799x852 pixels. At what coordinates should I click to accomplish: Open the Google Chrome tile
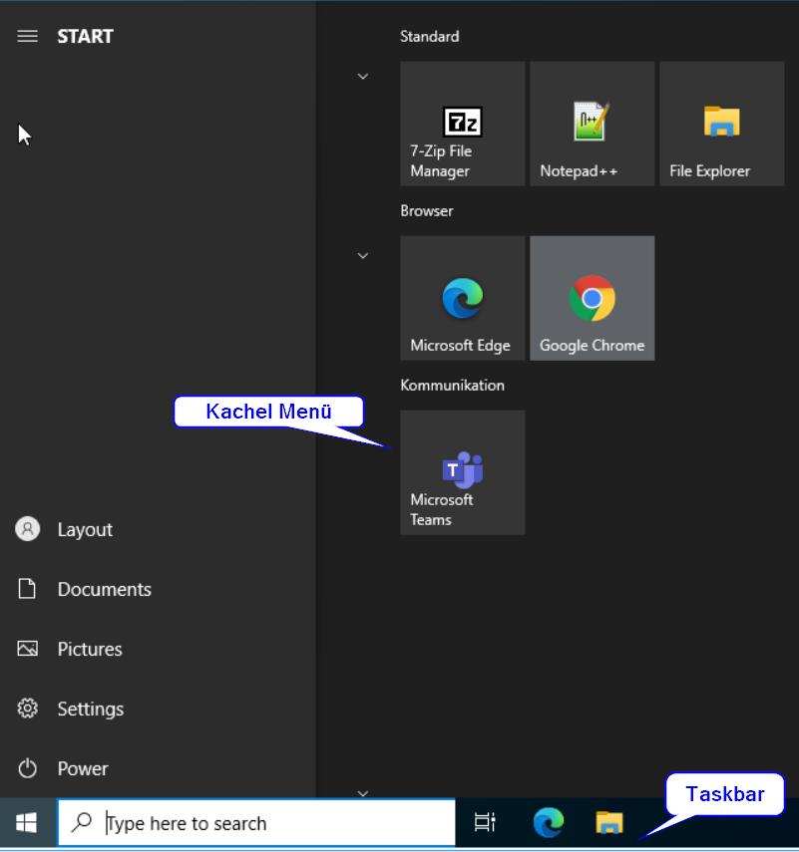[592, 298]
